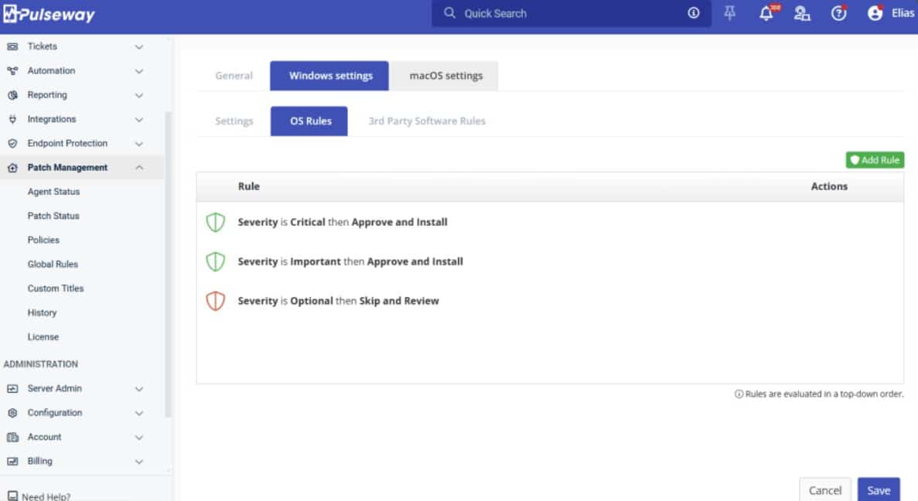Click the Endpoint Protection shield icon
This screenshot has width=918, height=501.
[12, 143]
